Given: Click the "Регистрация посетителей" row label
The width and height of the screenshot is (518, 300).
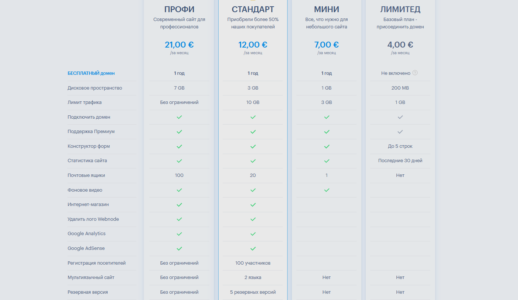Looking at the screenshot, I should coord(97,263).
